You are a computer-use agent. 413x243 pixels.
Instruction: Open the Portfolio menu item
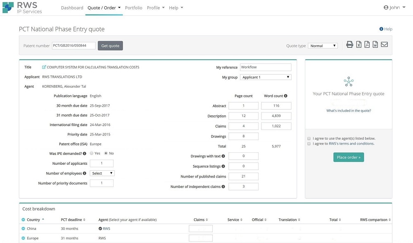(x=133, y=8)
